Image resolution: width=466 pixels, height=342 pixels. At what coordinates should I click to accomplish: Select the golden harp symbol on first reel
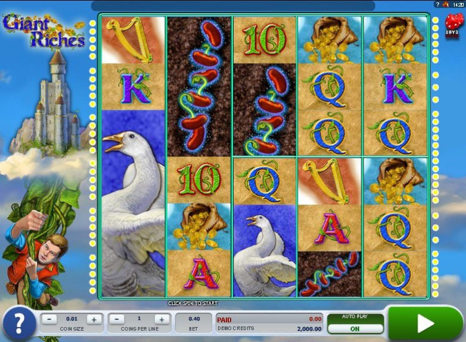[133, 40]
